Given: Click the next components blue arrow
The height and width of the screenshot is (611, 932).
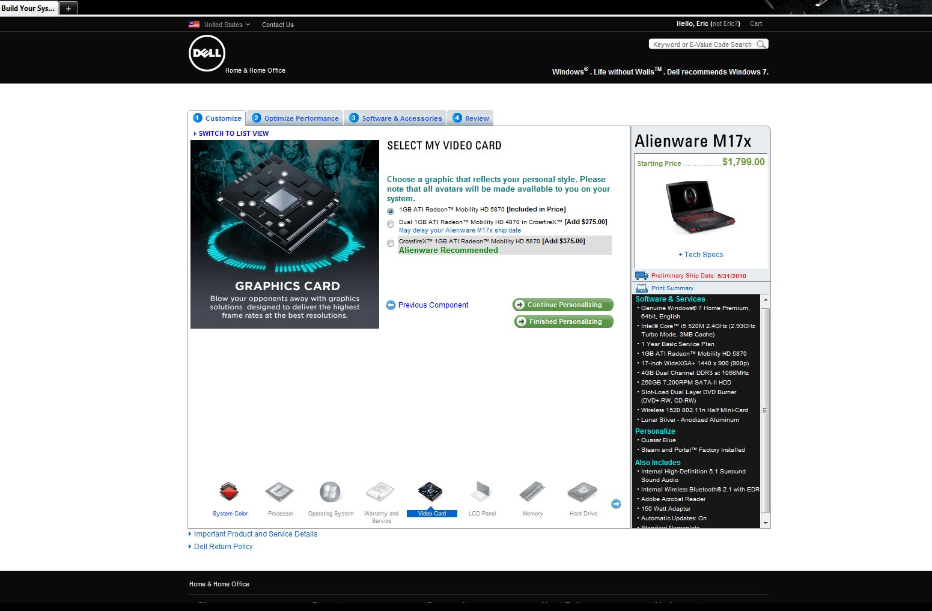Looking at the screenshot, I should [616, 503].
